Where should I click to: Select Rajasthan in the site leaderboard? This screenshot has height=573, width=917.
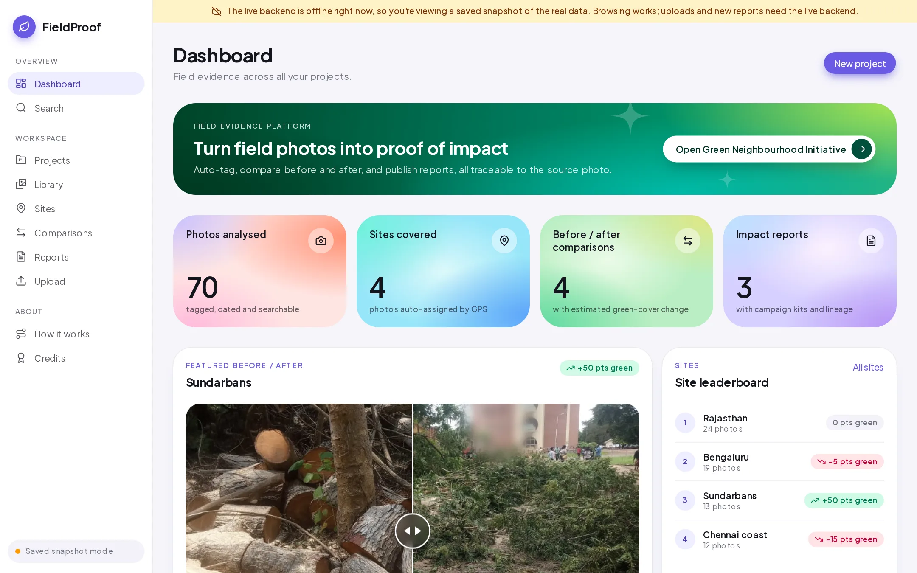(x=779, y=423)
